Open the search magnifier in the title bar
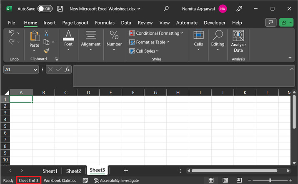The width and height of the screenshot is (298, 184). click(x=166, y=9)
